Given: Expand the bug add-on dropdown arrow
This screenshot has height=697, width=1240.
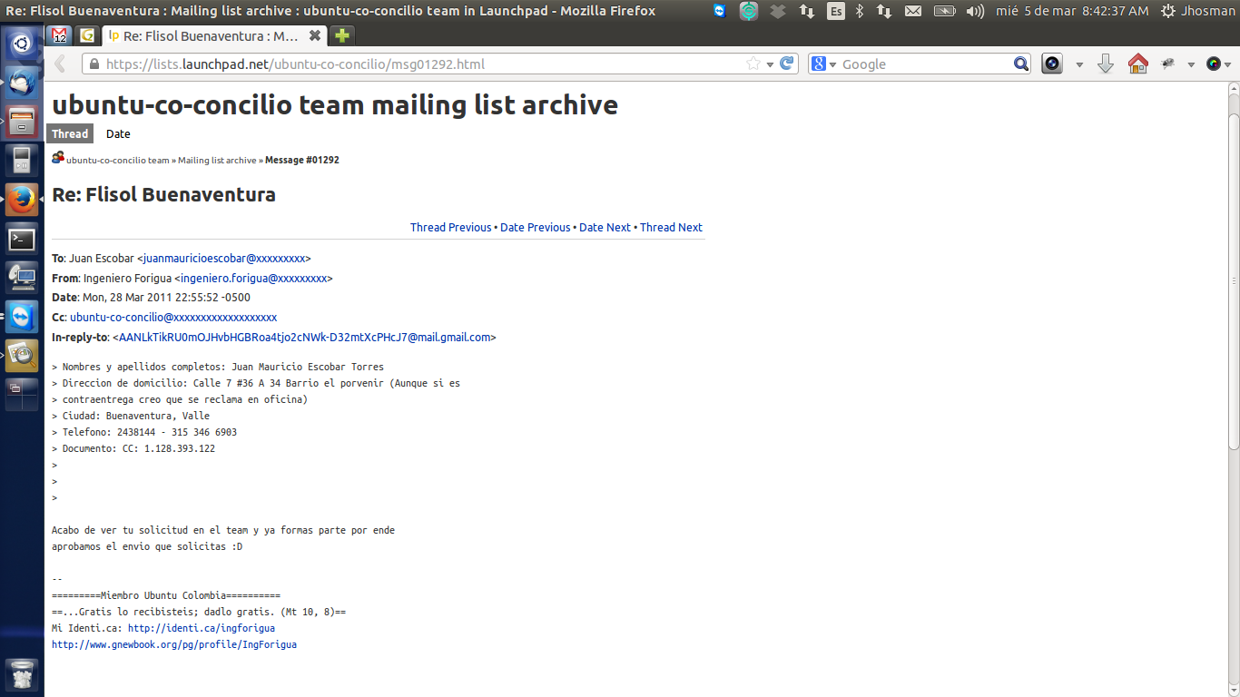Looking at the screenshot, I should click(x=1191, y=64).
